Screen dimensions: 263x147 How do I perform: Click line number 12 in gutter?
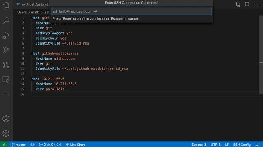(x=22, y=74)
